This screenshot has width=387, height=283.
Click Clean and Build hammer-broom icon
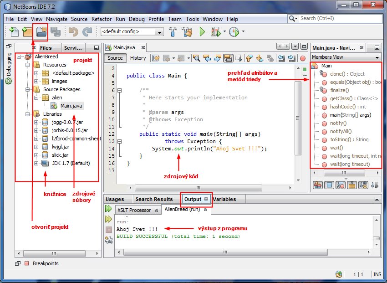(187, 31)
